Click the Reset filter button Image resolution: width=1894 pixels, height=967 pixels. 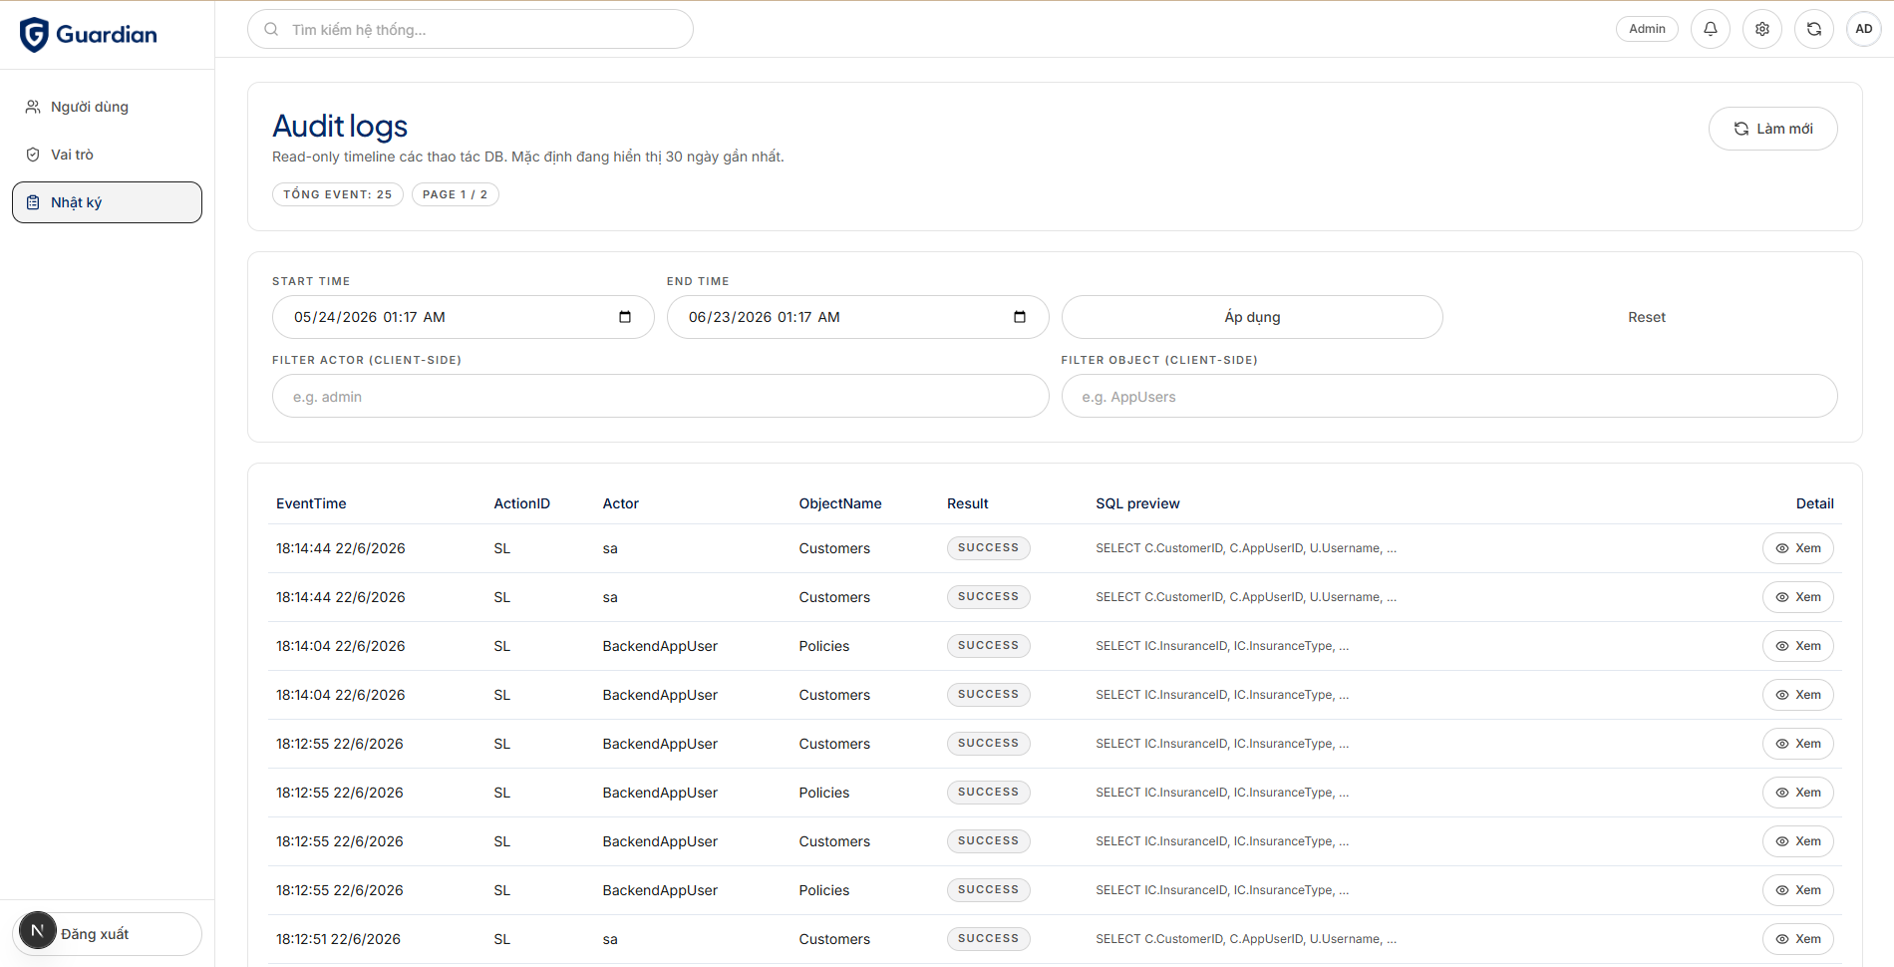[x=1647, y=317]
